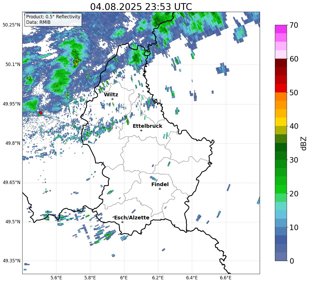This screenshot has height=283, width=310.
Task: Click the 0 dBZ colorbar tick label
Action: tap(292, 261)
